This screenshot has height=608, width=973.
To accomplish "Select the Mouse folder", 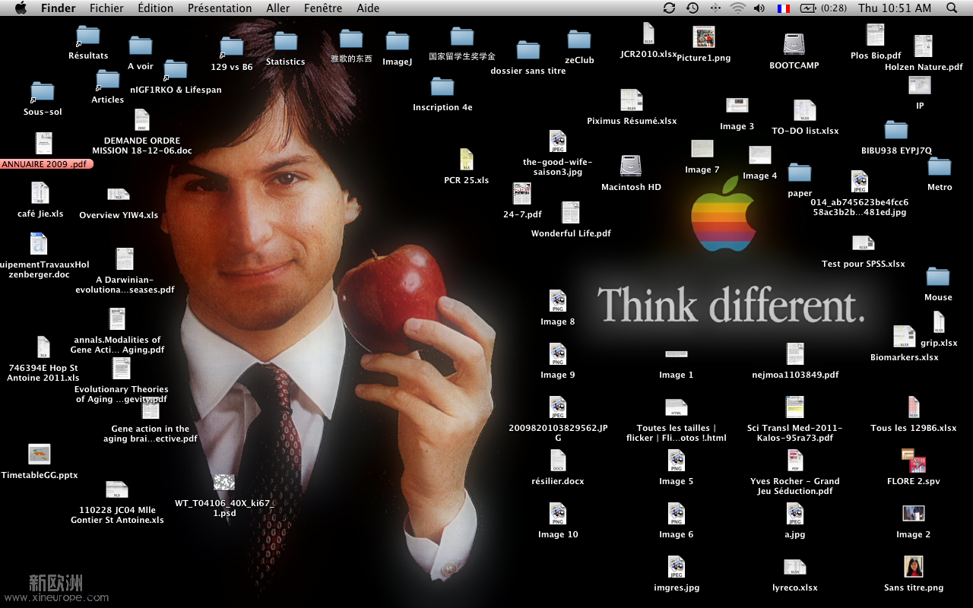I will tap(938, 277).
